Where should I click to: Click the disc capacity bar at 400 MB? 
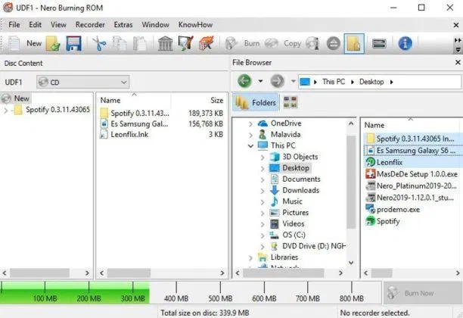tap(176, 293)
